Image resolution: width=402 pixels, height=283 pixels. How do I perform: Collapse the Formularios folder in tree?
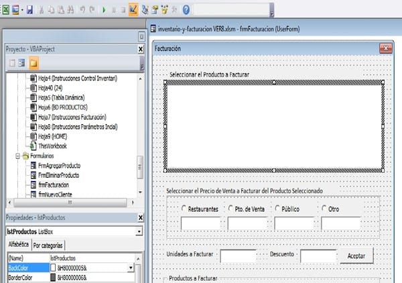(16, 156)
